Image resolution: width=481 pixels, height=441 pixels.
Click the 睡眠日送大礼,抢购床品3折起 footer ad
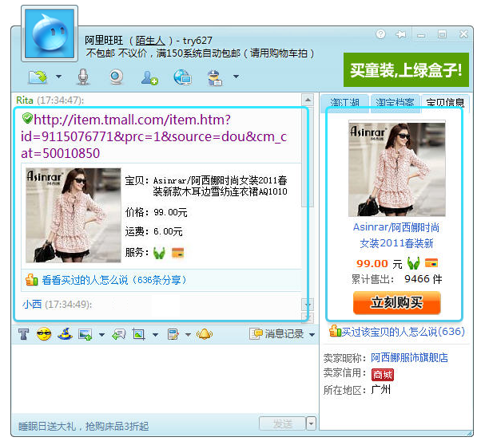83,426
